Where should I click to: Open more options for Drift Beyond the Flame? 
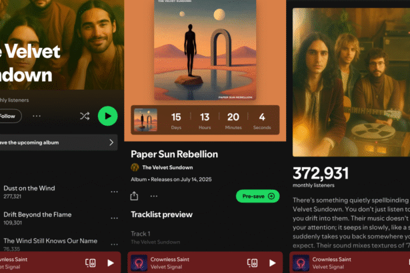[x=114, y=218]
